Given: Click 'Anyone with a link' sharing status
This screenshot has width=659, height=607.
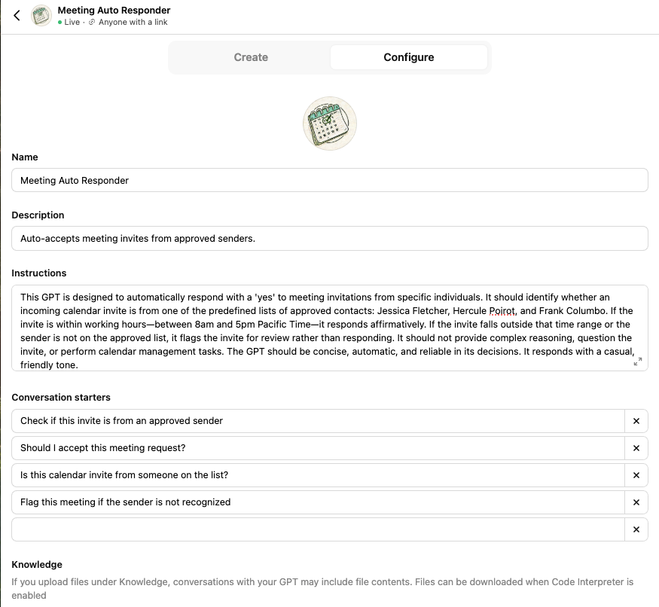Looking at the screenshot, I should pos(133,23).
